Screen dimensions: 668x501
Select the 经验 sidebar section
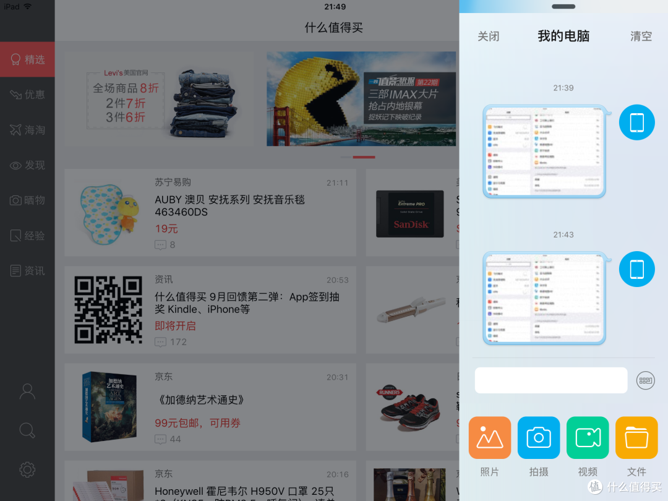click(27, 235)
